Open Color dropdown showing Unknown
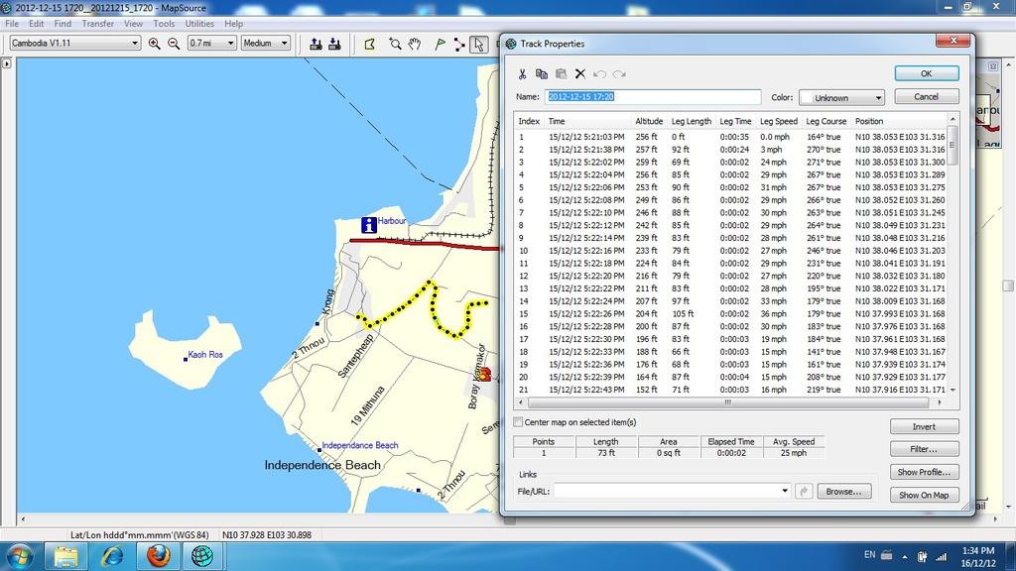 point(841,98)
